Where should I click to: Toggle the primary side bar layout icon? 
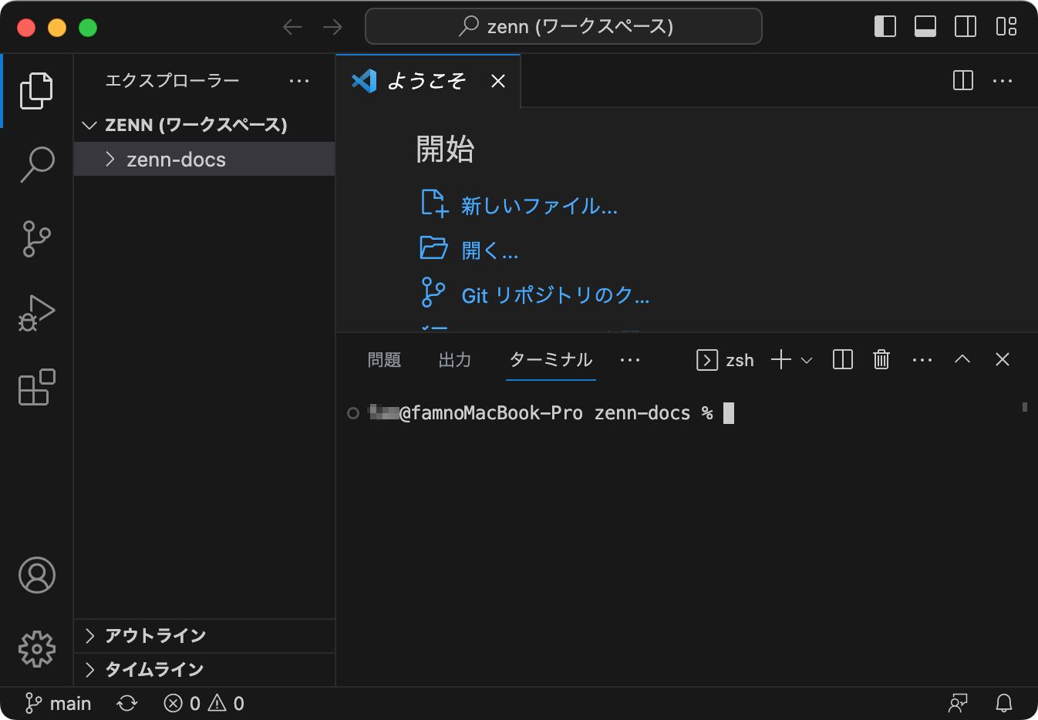click(885, 27)
